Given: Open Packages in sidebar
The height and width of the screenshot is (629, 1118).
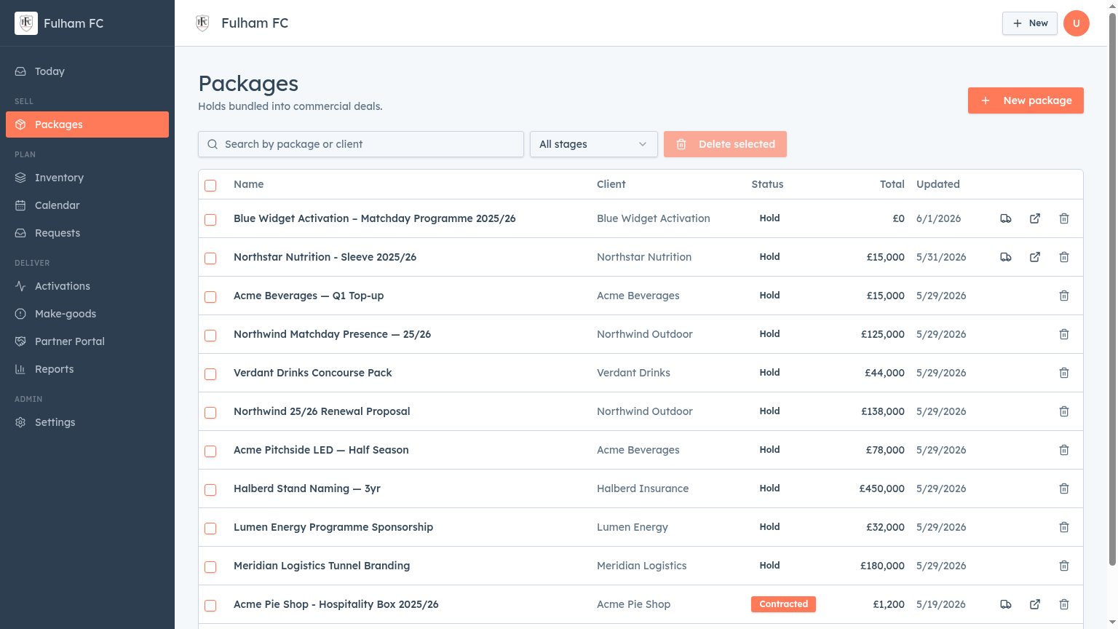Looking at the screenshot, I should (x=87, y=124).
